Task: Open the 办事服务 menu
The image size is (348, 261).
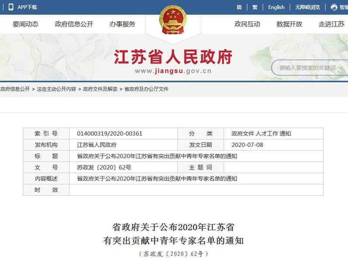Action: point(122,24)
